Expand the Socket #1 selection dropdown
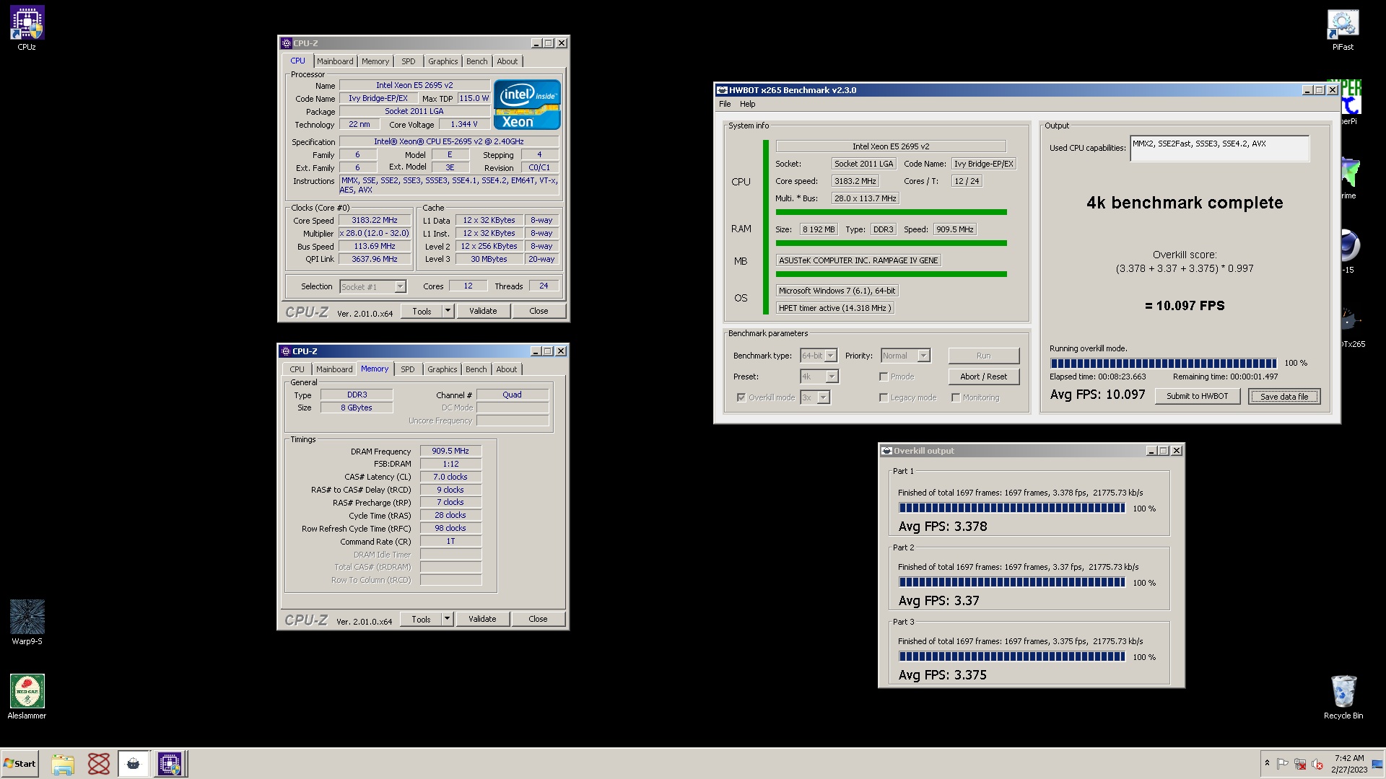This screenshot has height=779, width=1386. 400,287
